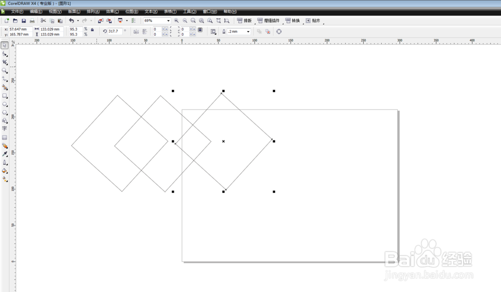501x292 pixels.
Task: Click the y position field 165.787 mm
Action: click(x=20, y=34)
